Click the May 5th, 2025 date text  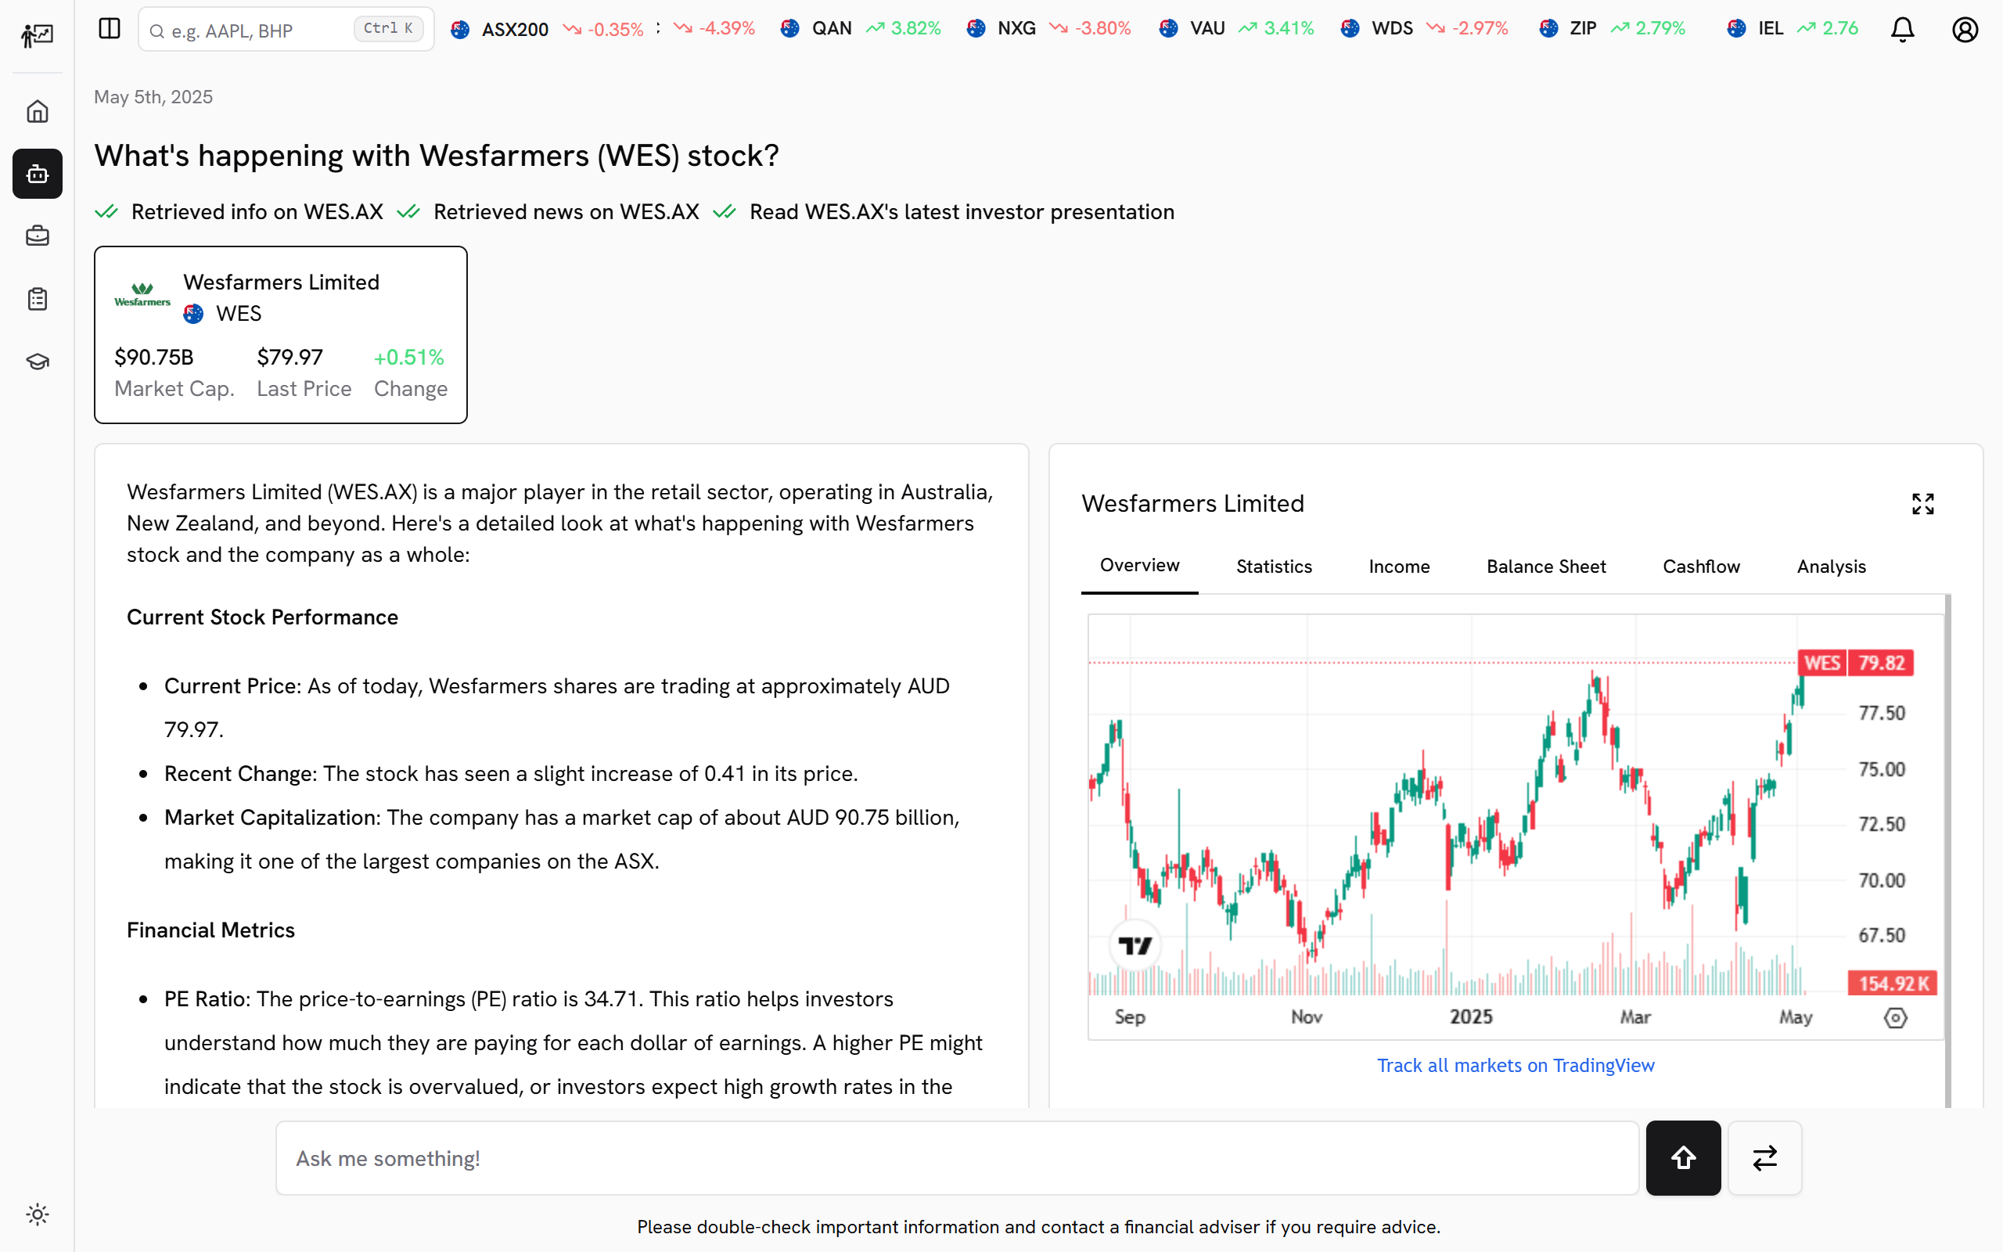153,97
